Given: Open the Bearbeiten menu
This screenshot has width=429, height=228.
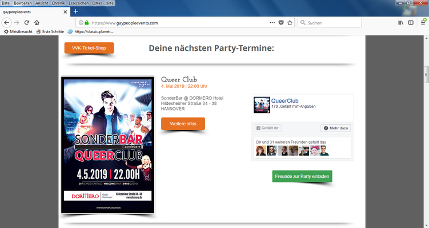Looking at the screenshot, I should pos(23,3).
